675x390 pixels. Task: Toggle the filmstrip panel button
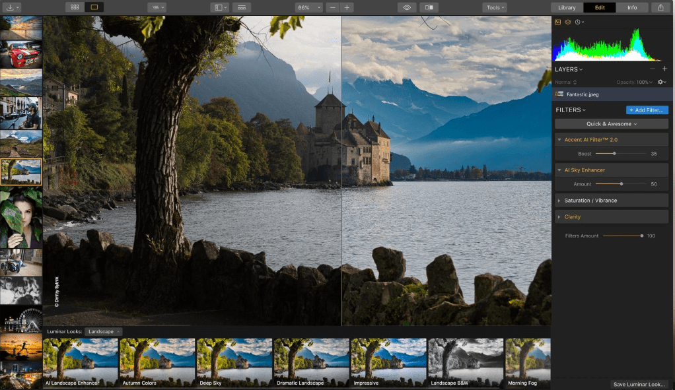(x=242, y=7)
